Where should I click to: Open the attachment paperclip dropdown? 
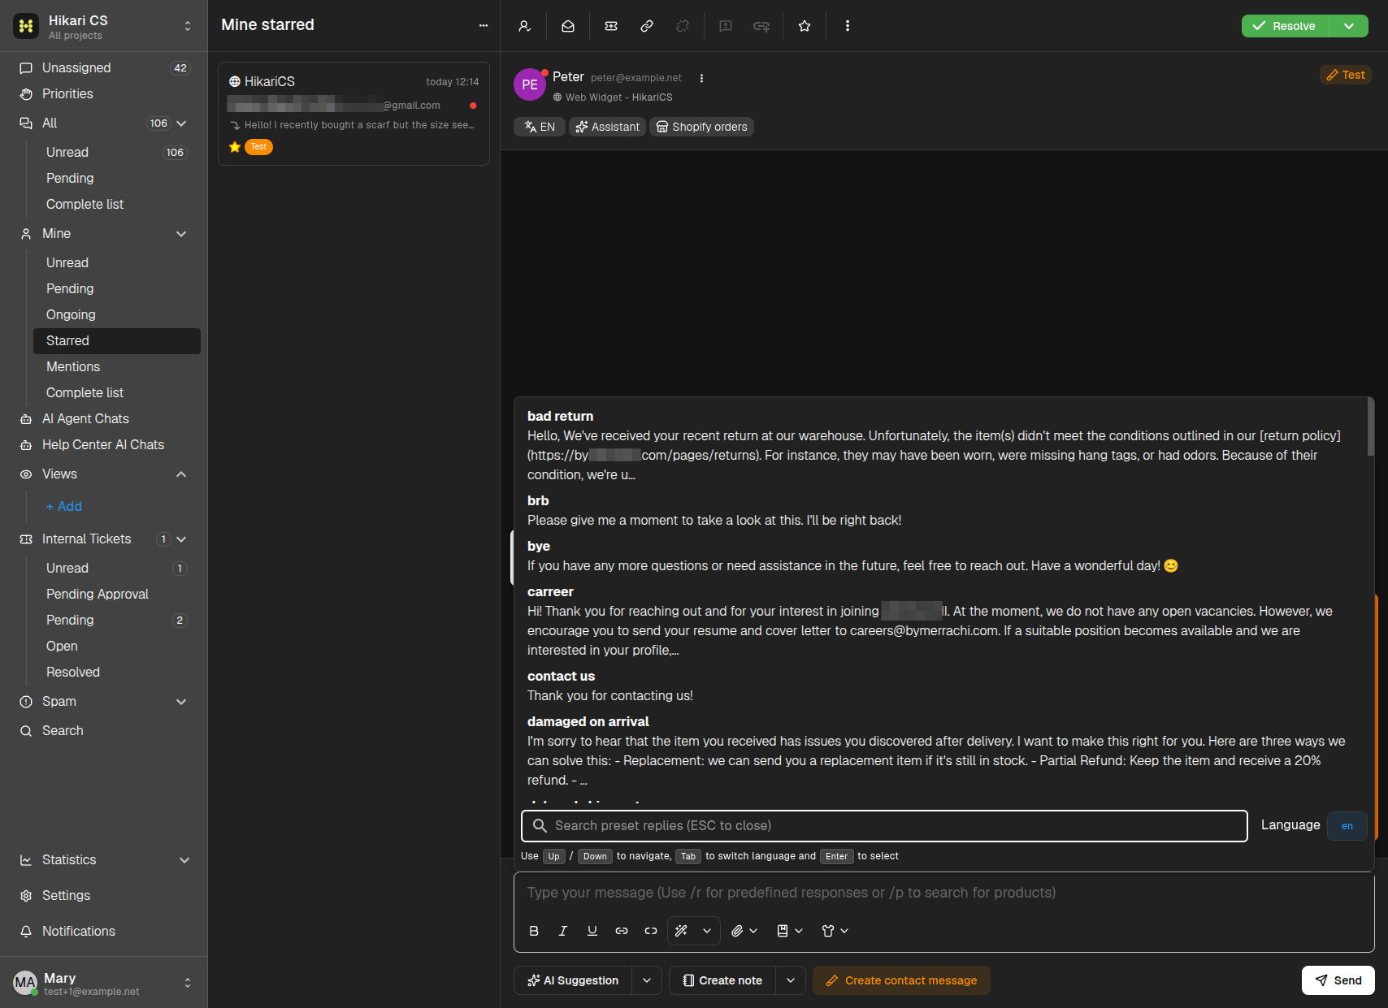coord(744,931)
